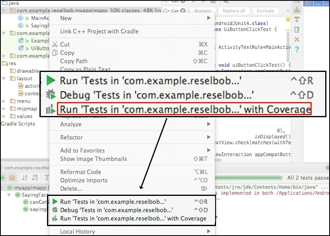
Task: Choose Run 'Tests in com.example.reselbob...' entry
Action: 132,201
